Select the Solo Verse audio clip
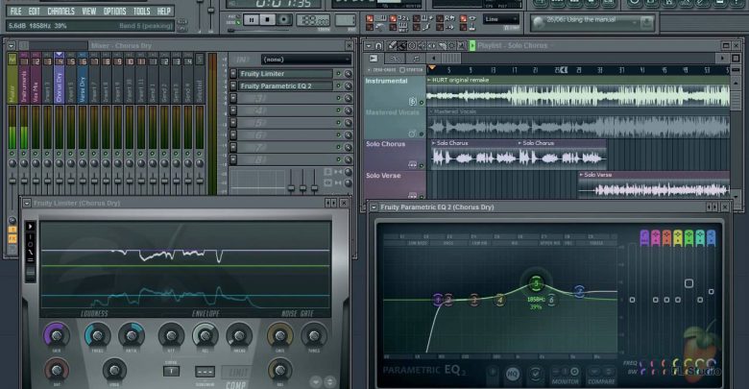This screenshot has width=749, height=389. pyautogui.click(x=654, y=185)
